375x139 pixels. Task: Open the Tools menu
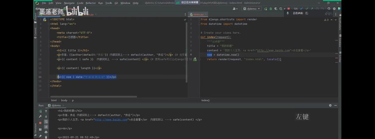pyautogui.click(x=108, y=3)
